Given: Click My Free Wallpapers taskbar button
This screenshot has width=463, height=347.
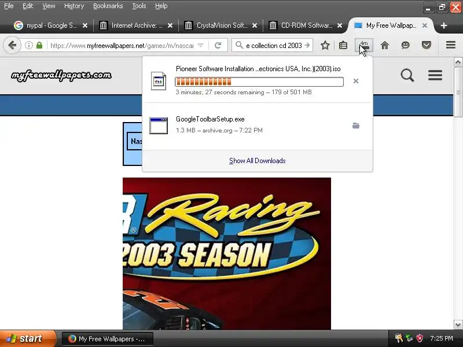Looking at the screenshot, I should click(x=108, y=339).
